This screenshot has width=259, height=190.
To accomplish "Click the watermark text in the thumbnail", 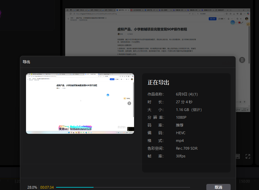I will tap(75, 129).
